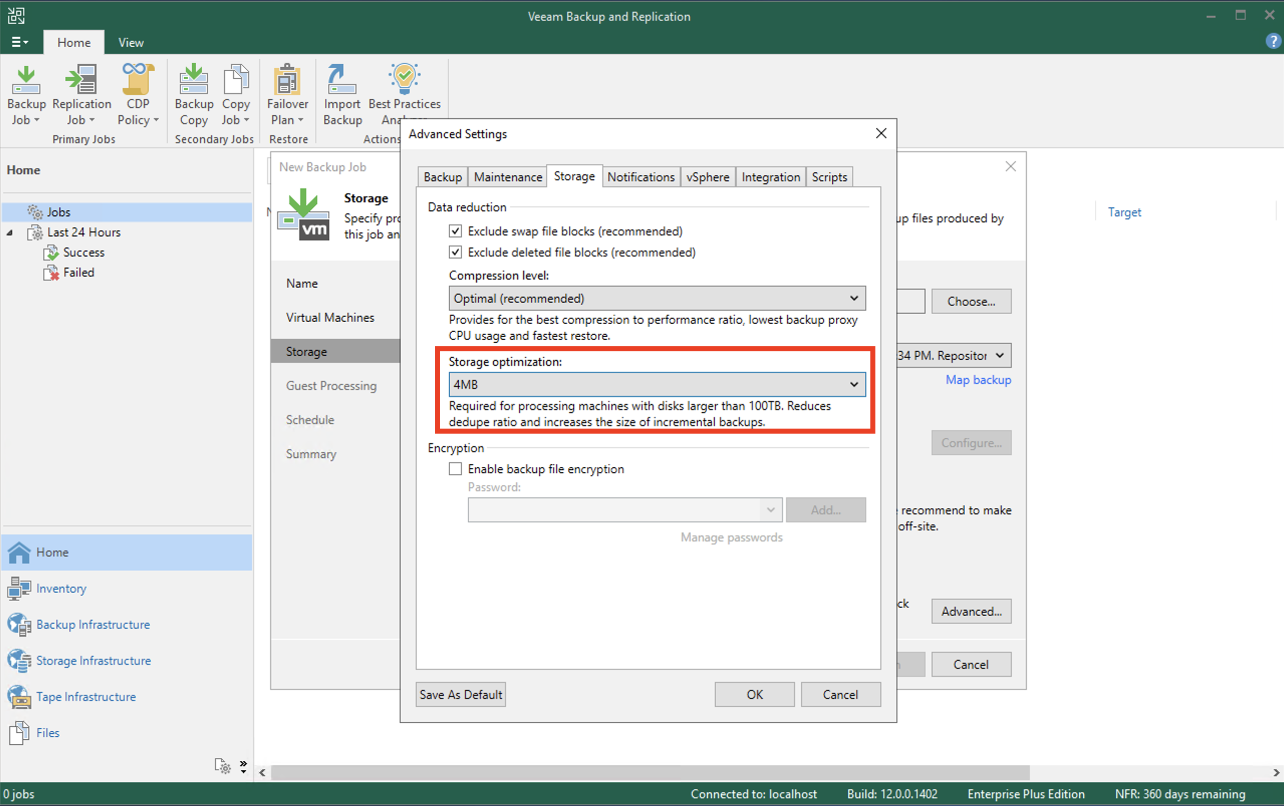Screen dimensions: 1284x806
Task: Click the Configure... button in wizard
Action: coord(971,443)
